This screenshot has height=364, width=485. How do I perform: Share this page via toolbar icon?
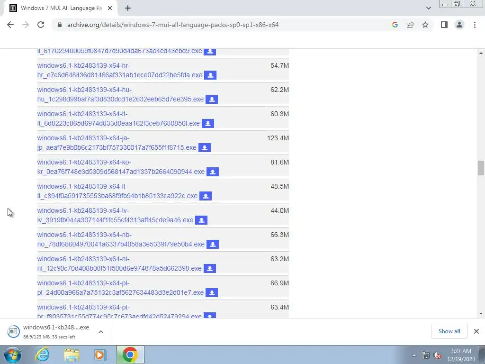410,25
